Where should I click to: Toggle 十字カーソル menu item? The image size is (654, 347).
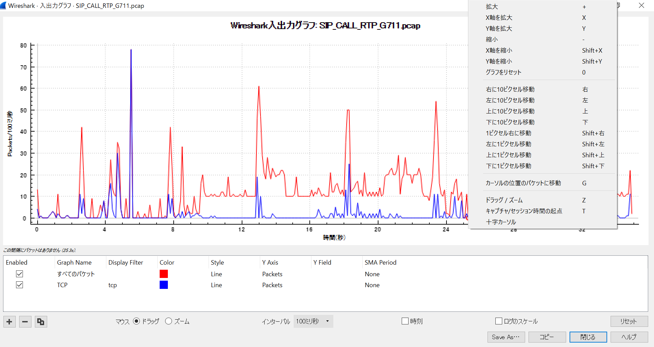(543, 222)
